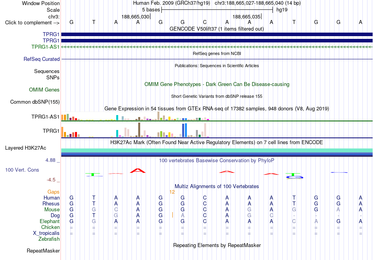Open Short Genetic Variants from dbSNP title
Image resolution: width=373 pixels, height=260 pixels.
(217, 96)
